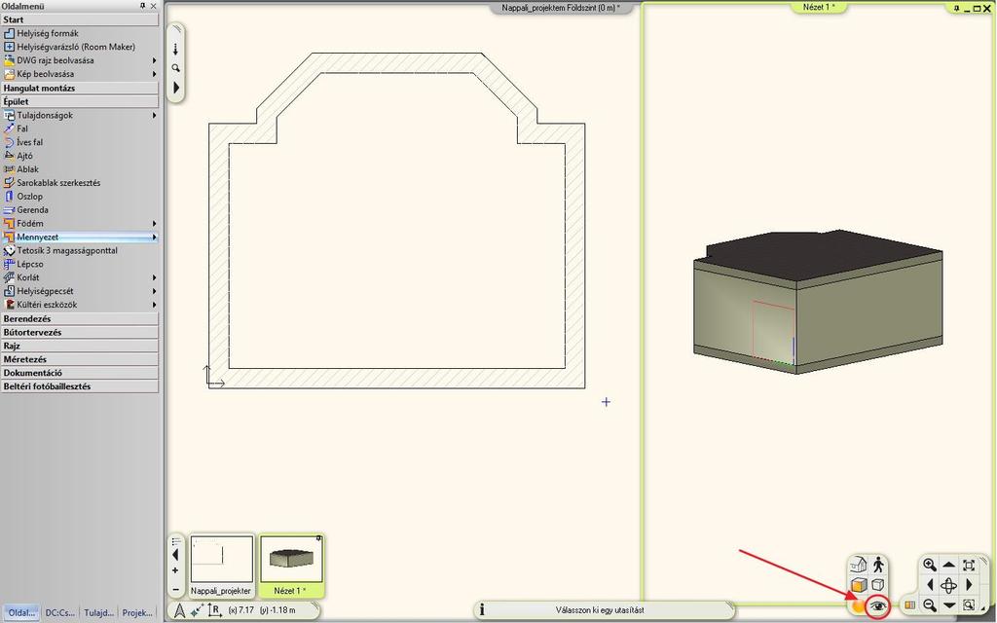Expand Tulajdonságok submenu arrow
Viewport: 997px width, 623px height.
point(154,115)
